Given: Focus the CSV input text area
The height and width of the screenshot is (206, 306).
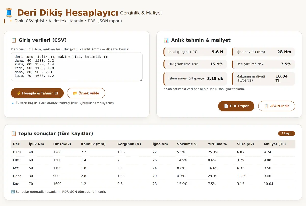Looking at the screenshot, I should [77, 67].
